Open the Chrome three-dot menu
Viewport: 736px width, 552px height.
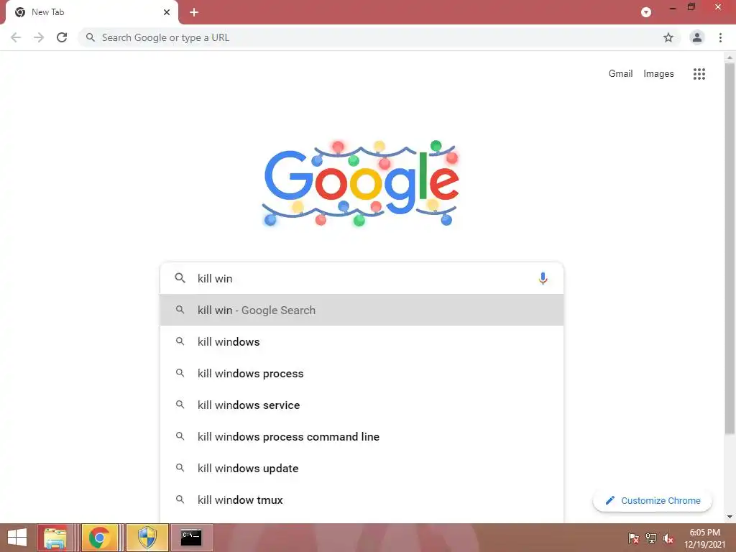(x=720, y=37)
